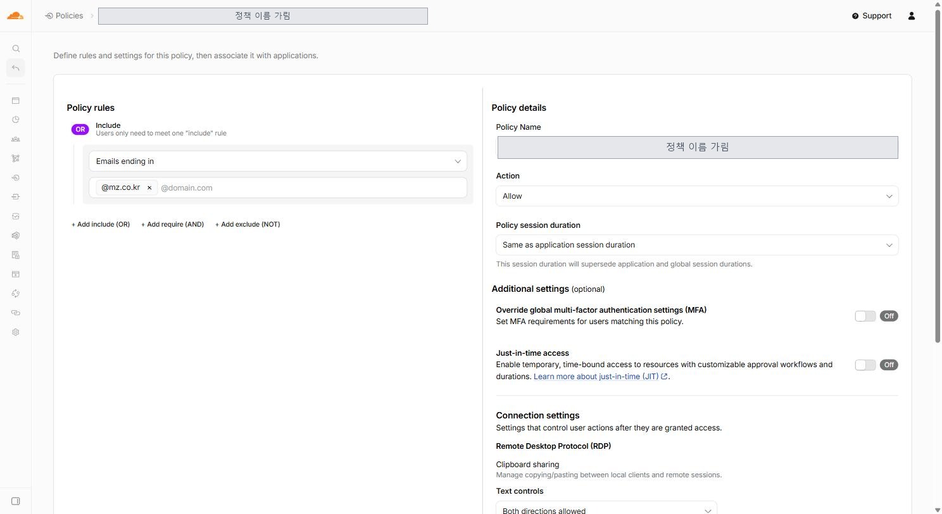Screen dimensions: 942x514
Task: Open the at-sign email sidebar icon
Action: coord(16,235)
